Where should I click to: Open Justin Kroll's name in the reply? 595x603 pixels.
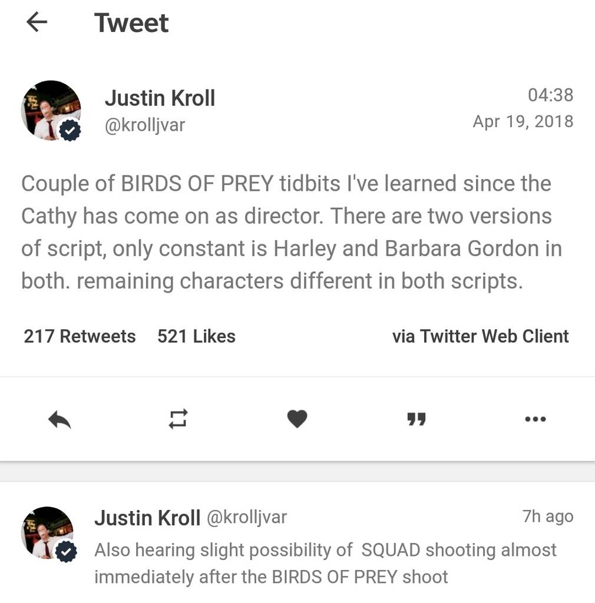click(x=147, y=518)
